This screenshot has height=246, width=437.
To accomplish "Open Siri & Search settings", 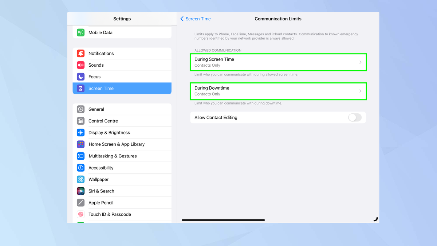I will click(x=122, y=191).
